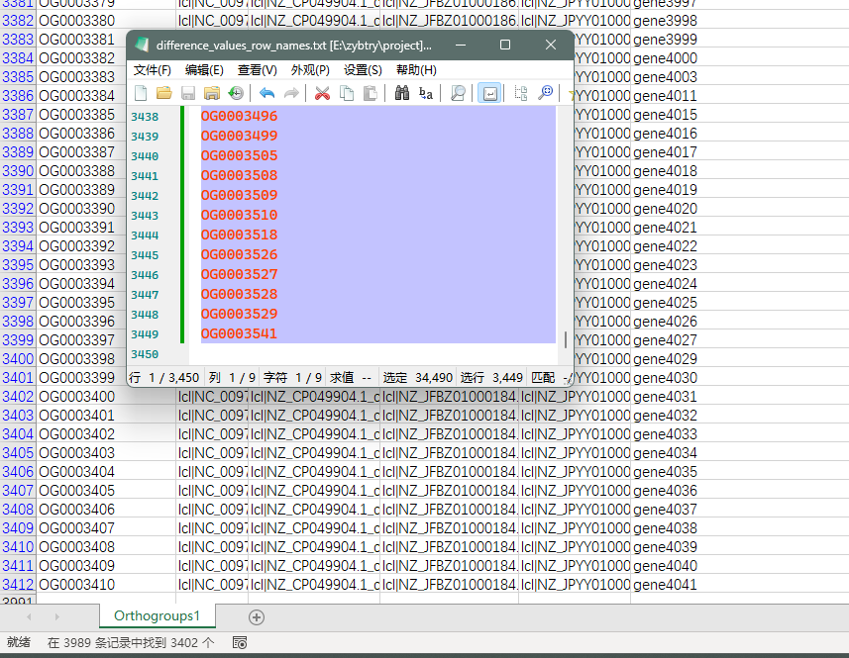Click Excel status text 在 3989 条记录中找到 3402 个
Screen dimensions: 849x658
pos(131,642)
